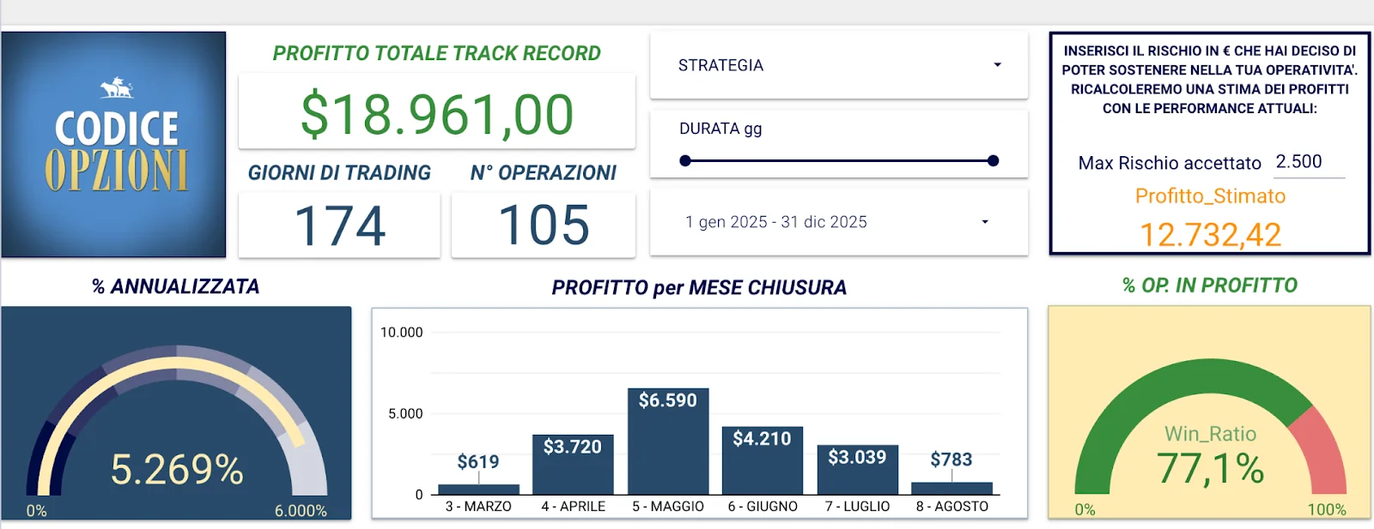This screenshot has width=1374, height=529.
Task: Click the GIORNI DI TRADING label
Action: pyautogui.click(x=339, y=173)
